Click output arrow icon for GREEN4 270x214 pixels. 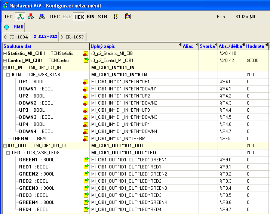tap(86, 202)
